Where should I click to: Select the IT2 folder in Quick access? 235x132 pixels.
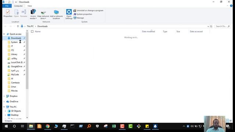12,50
